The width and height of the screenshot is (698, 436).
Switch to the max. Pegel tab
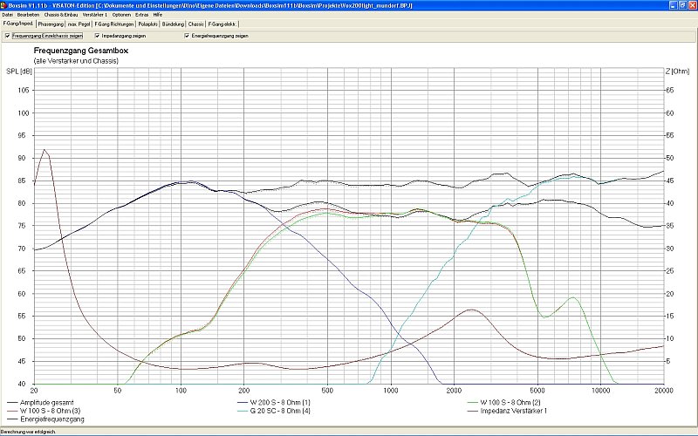pos(79,24)
